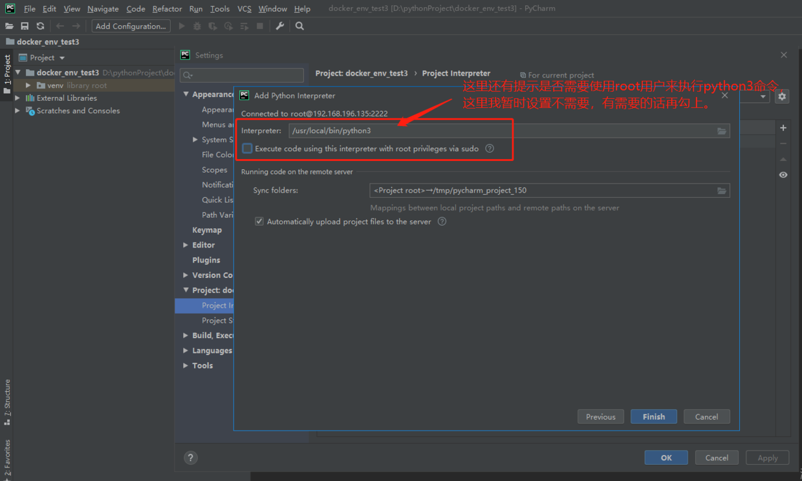The width and height of the screenshot is (802, 481).
Task: Click the Settings search box
Action: [242, 75]
